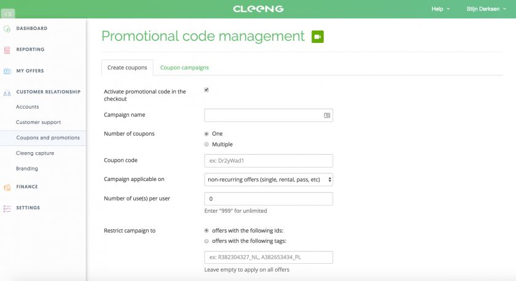This screenshot has height=281, width=516.
Task: Open the green video tutorial icon
Action: click(x=318, y=36)
